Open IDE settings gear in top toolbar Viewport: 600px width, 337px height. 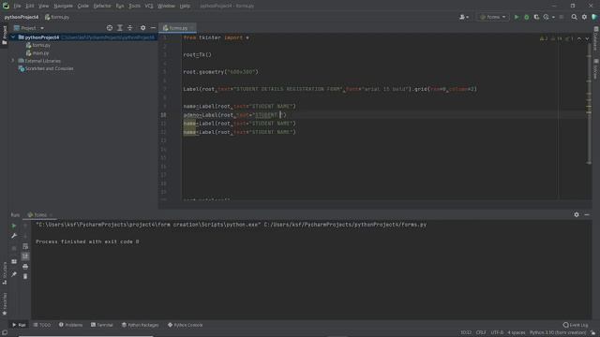(584, 17)
